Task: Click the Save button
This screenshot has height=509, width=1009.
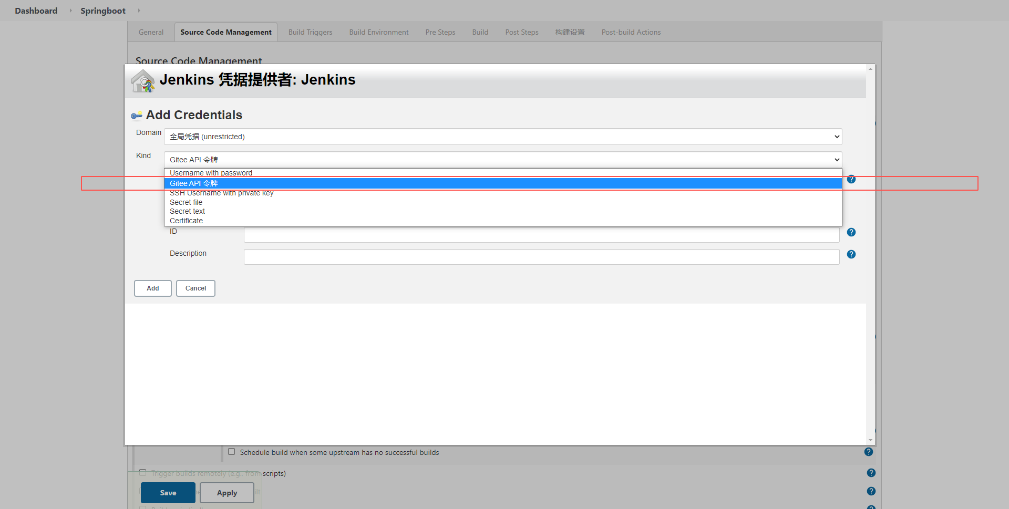Action: (168, 493)
